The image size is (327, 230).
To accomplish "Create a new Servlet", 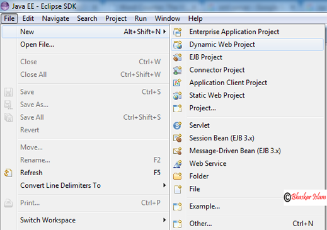I will [x=247, y=125].
